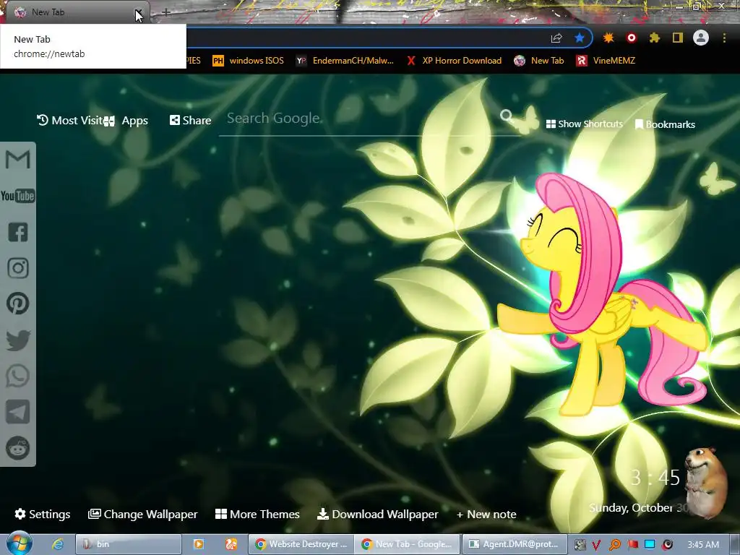The width and height of the screenshot is (740, 555).
Task: Open the EndermanCH/Malw... bookmark
Action: (345, 61)
